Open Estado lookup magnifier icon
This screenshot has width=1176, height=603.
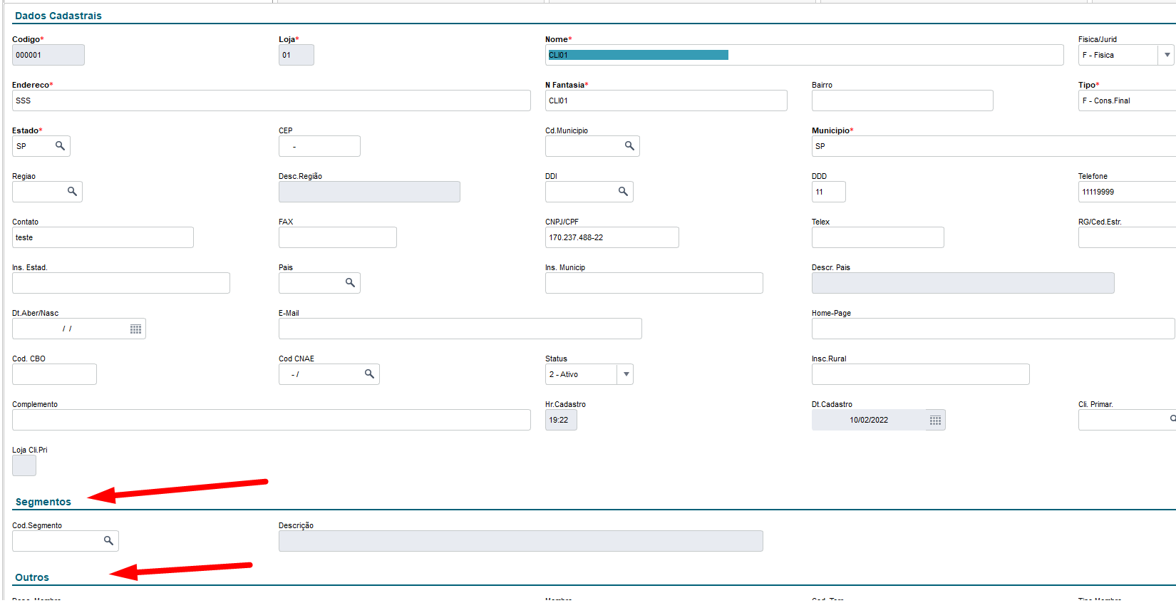(x=60, y=145)
